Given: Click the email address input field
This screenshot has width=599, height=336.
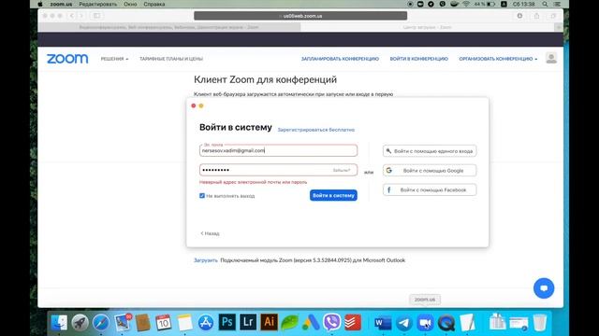Looking at the screenshot, I should pos(278,150).
